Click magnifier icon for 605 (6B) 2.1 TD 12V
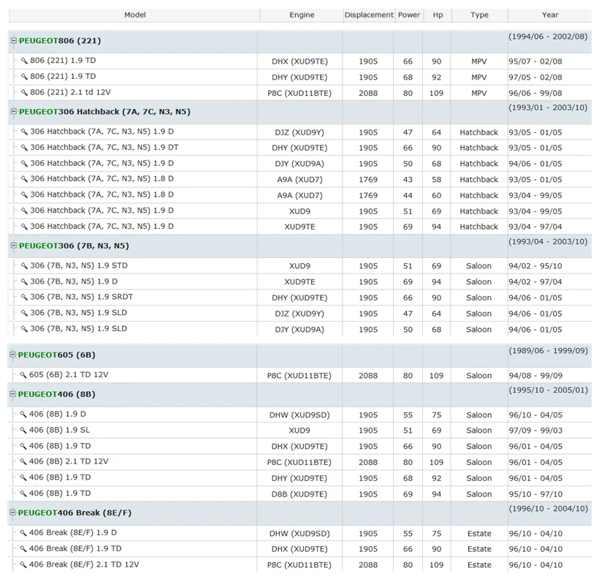This screenshot has width=599, height=579. (x=23, y=375)
